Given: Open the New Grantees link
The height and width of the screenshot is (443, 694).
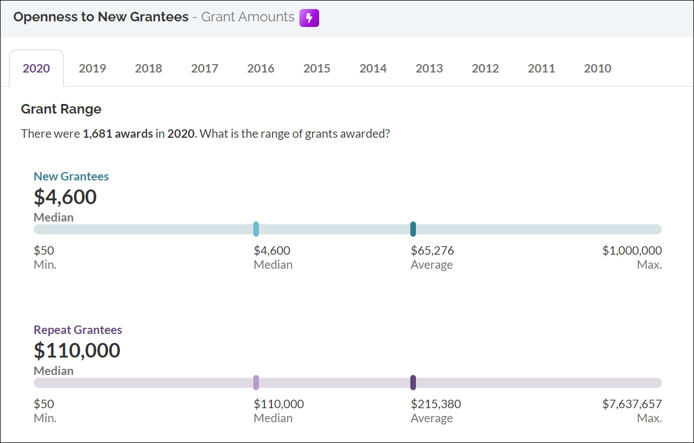Looking at the screenshot, I should point(71,176).
